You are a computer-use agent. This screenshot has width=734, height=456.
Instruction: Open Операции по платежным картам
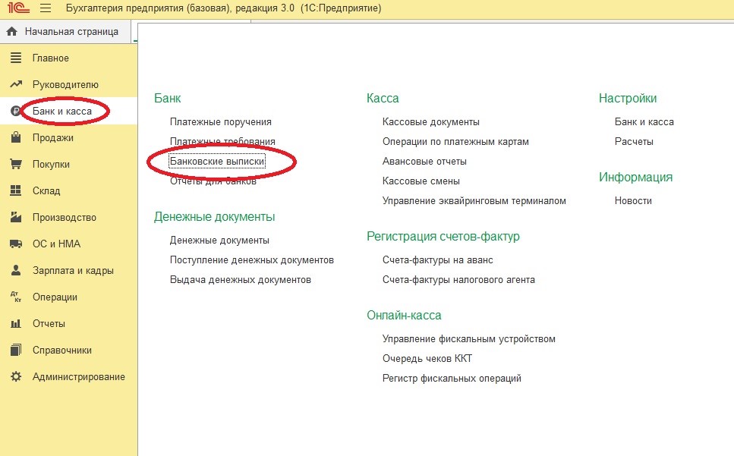point(455,142)
